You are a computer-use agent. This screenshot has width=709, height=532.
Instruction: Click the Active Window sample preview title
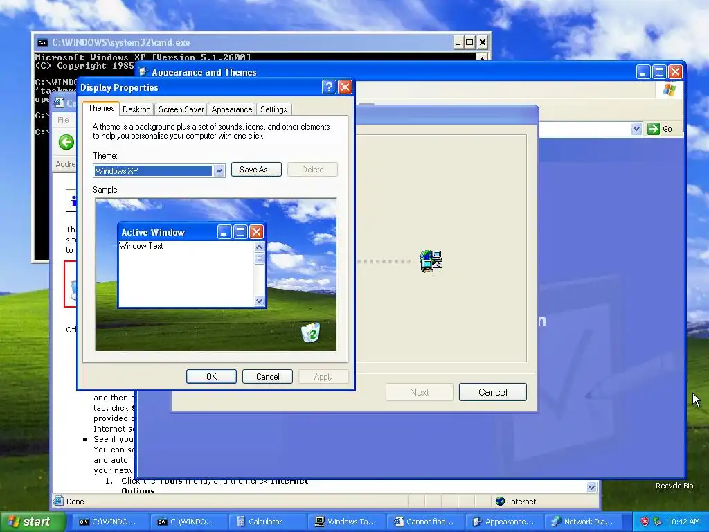pyautogui.click(x=153, y=232)
